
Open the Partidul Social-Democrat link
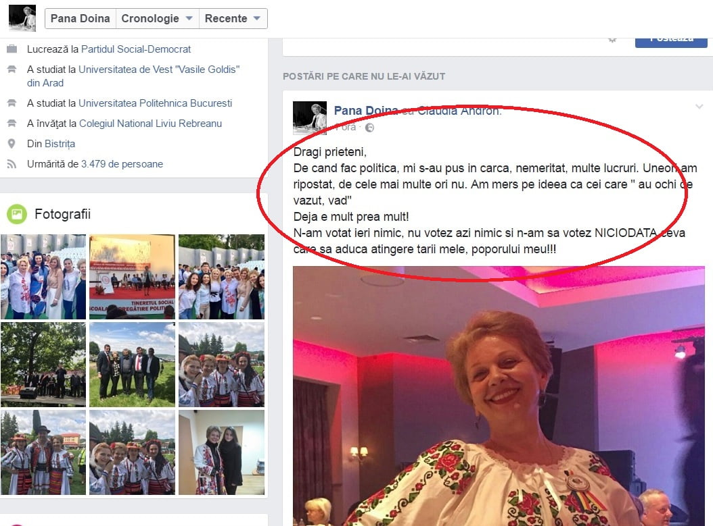coord(136,49)
